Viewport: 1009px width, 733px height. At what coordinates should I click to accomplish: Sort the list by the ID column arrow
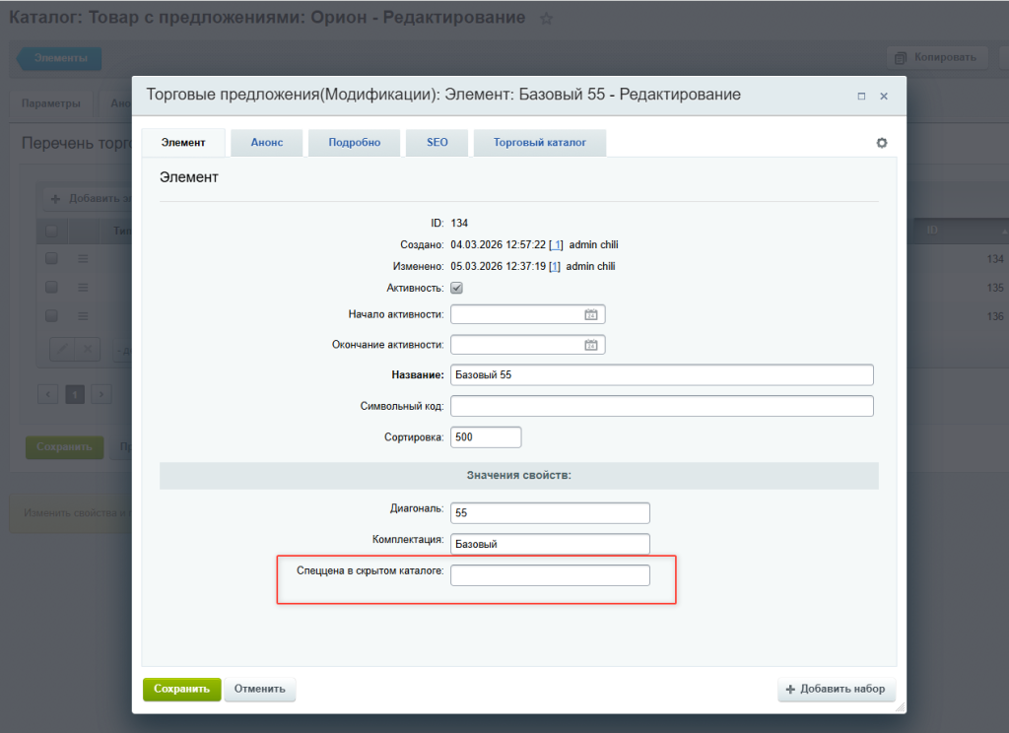pyautogui.click(x=1004, y=231)
